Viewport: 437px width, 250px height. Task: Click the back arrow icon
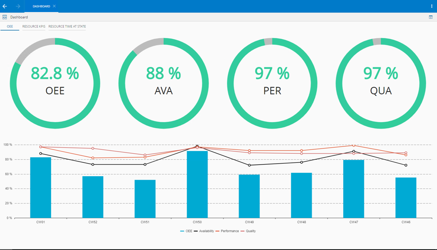coord(5,6)
